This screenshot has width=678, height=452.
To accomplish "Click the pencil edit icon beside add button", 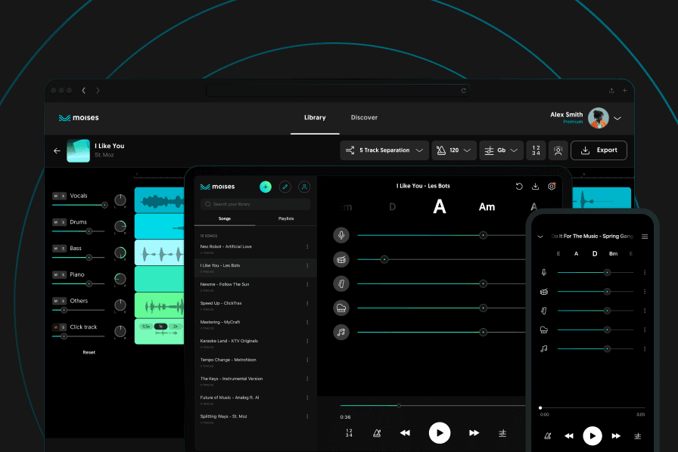I will pyautogui.click(x=285, y=187).
